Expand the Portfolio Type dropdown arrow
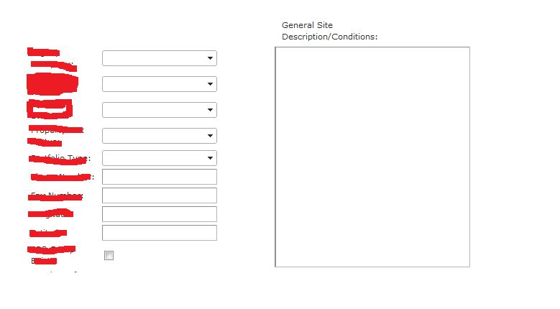Viewport: 560px width, 309px height. pos(210,158)
